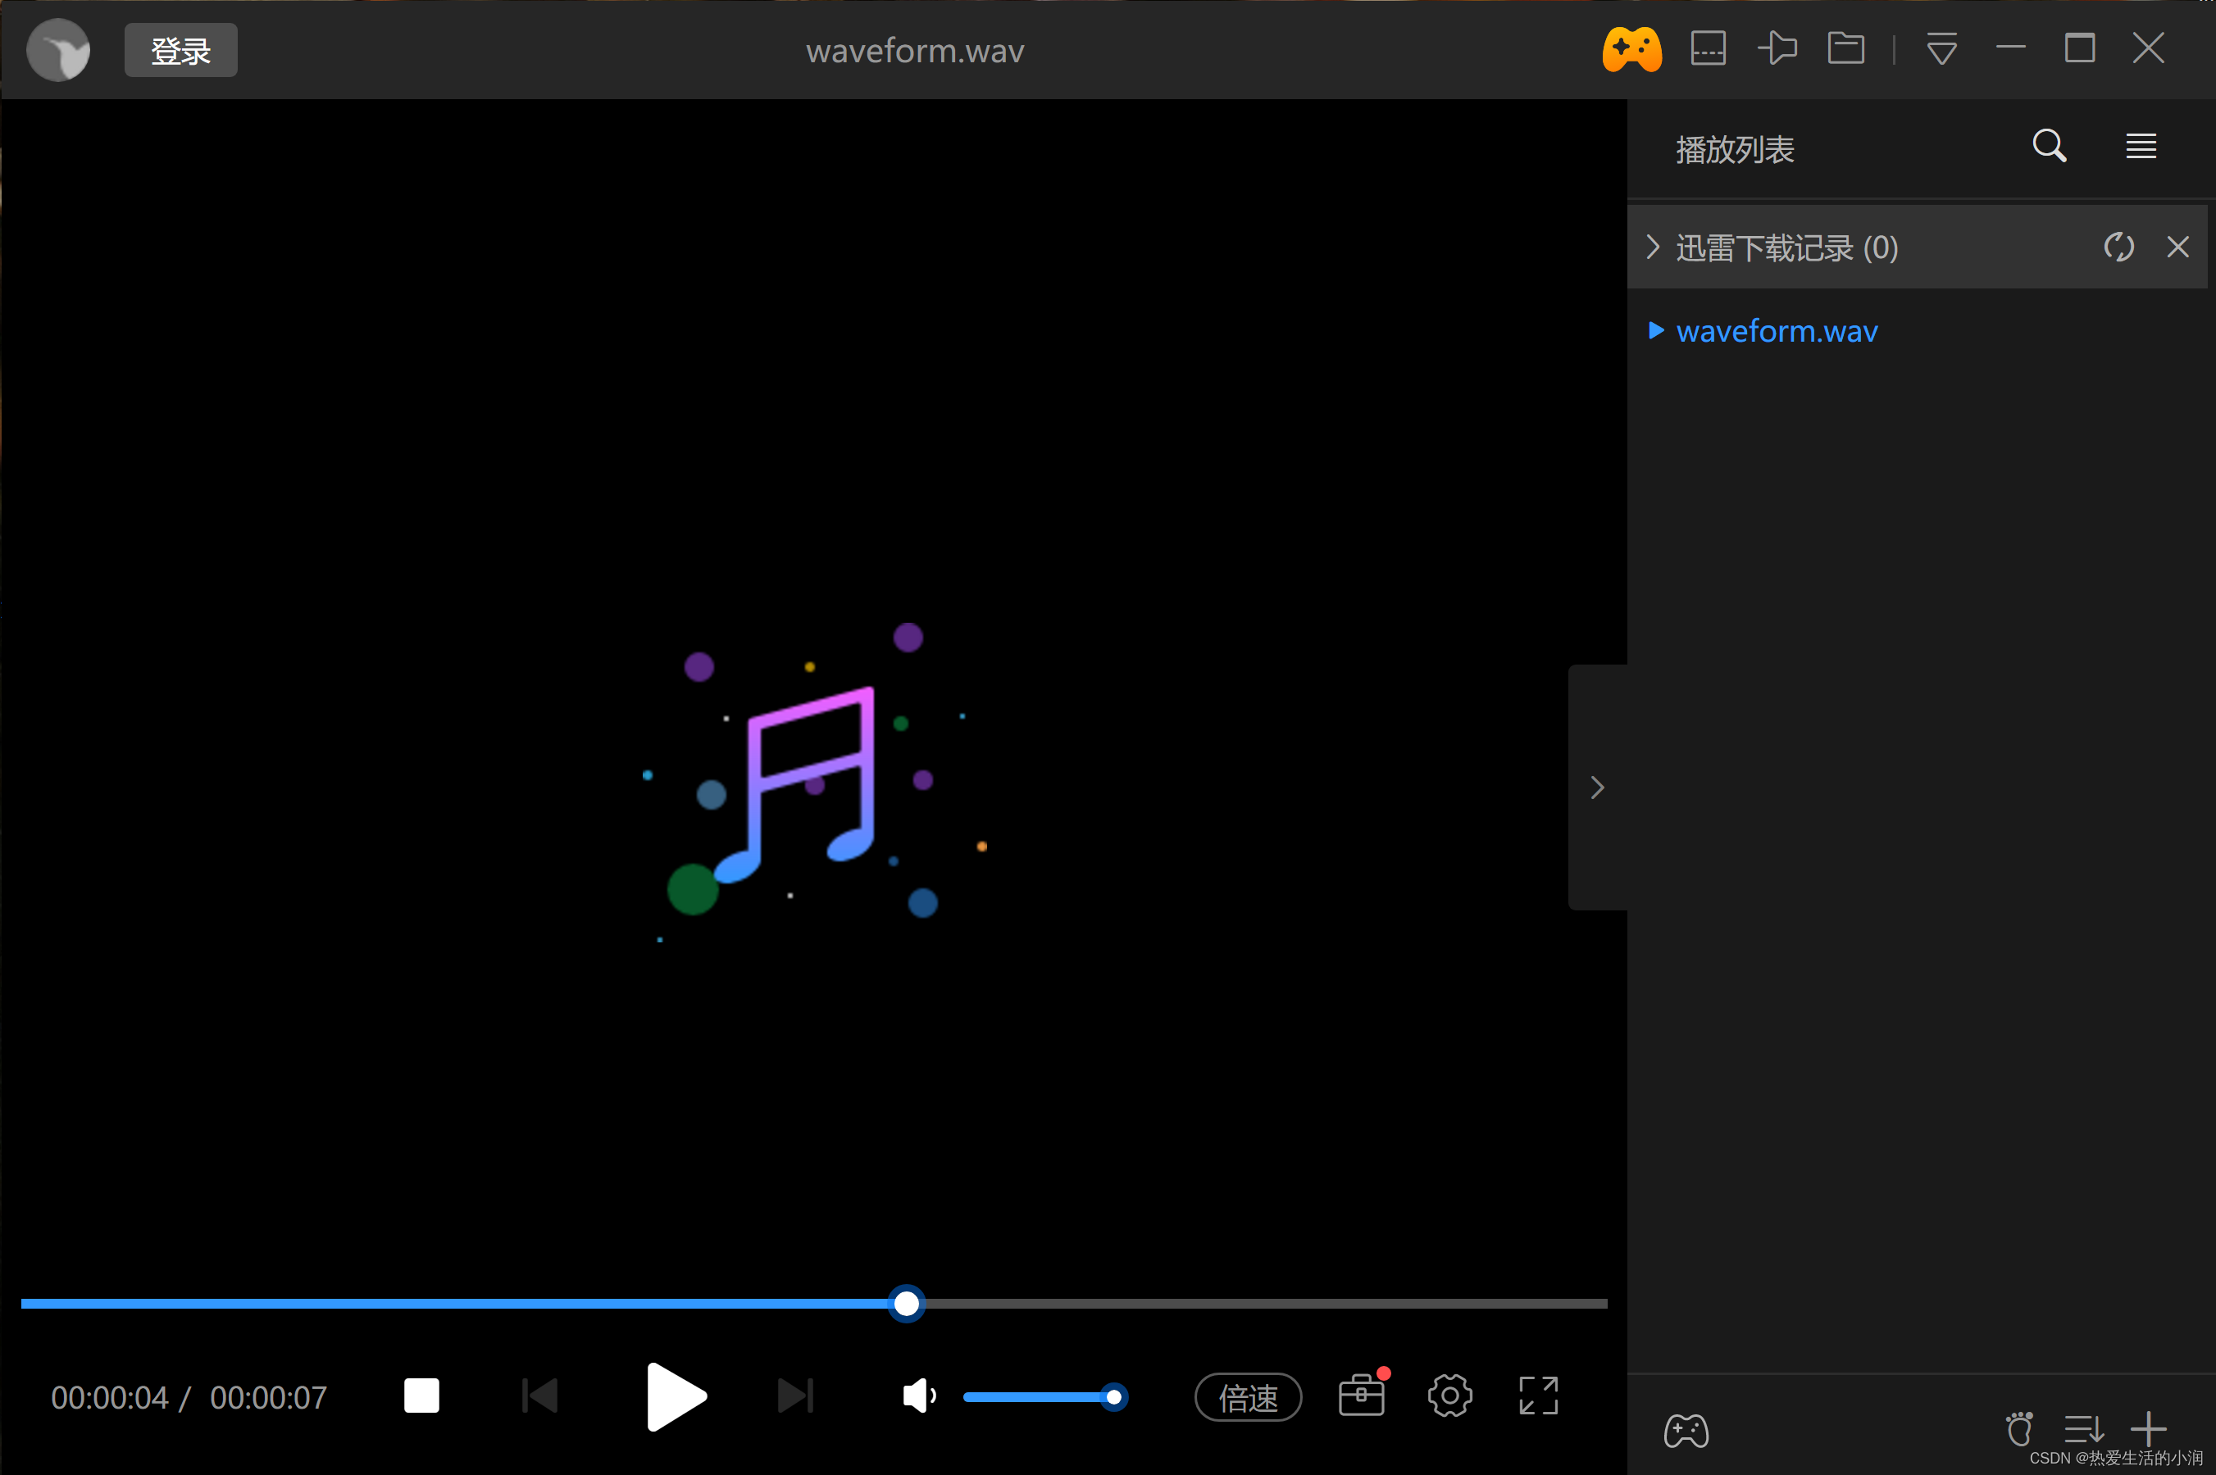Close the 迅雷下载记录 section
This screenshot has height=1475, width=2216.
tap(2177, 247)
